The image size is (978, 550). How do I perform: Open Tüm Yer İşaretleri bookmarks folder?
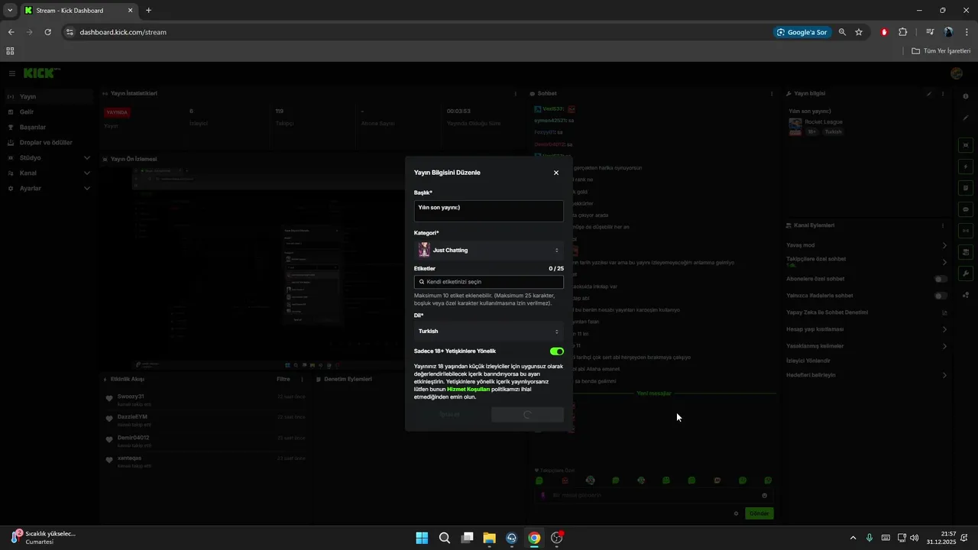pos(941,51)
